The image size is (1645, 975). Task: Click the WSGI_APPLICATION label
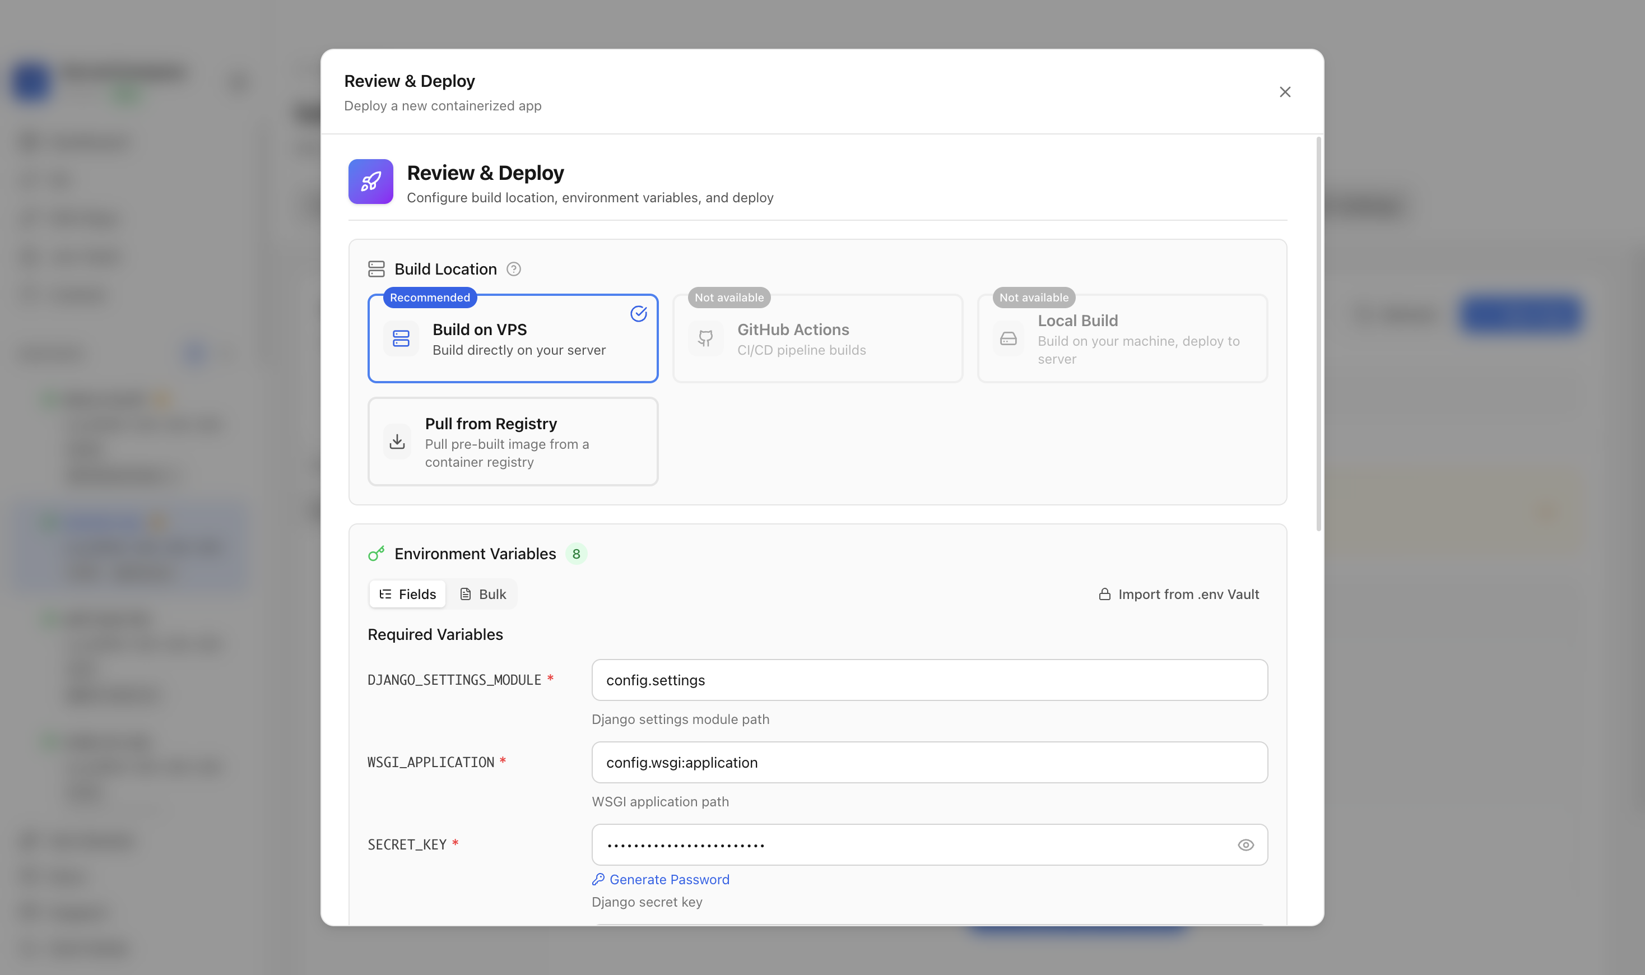[431, 763]
